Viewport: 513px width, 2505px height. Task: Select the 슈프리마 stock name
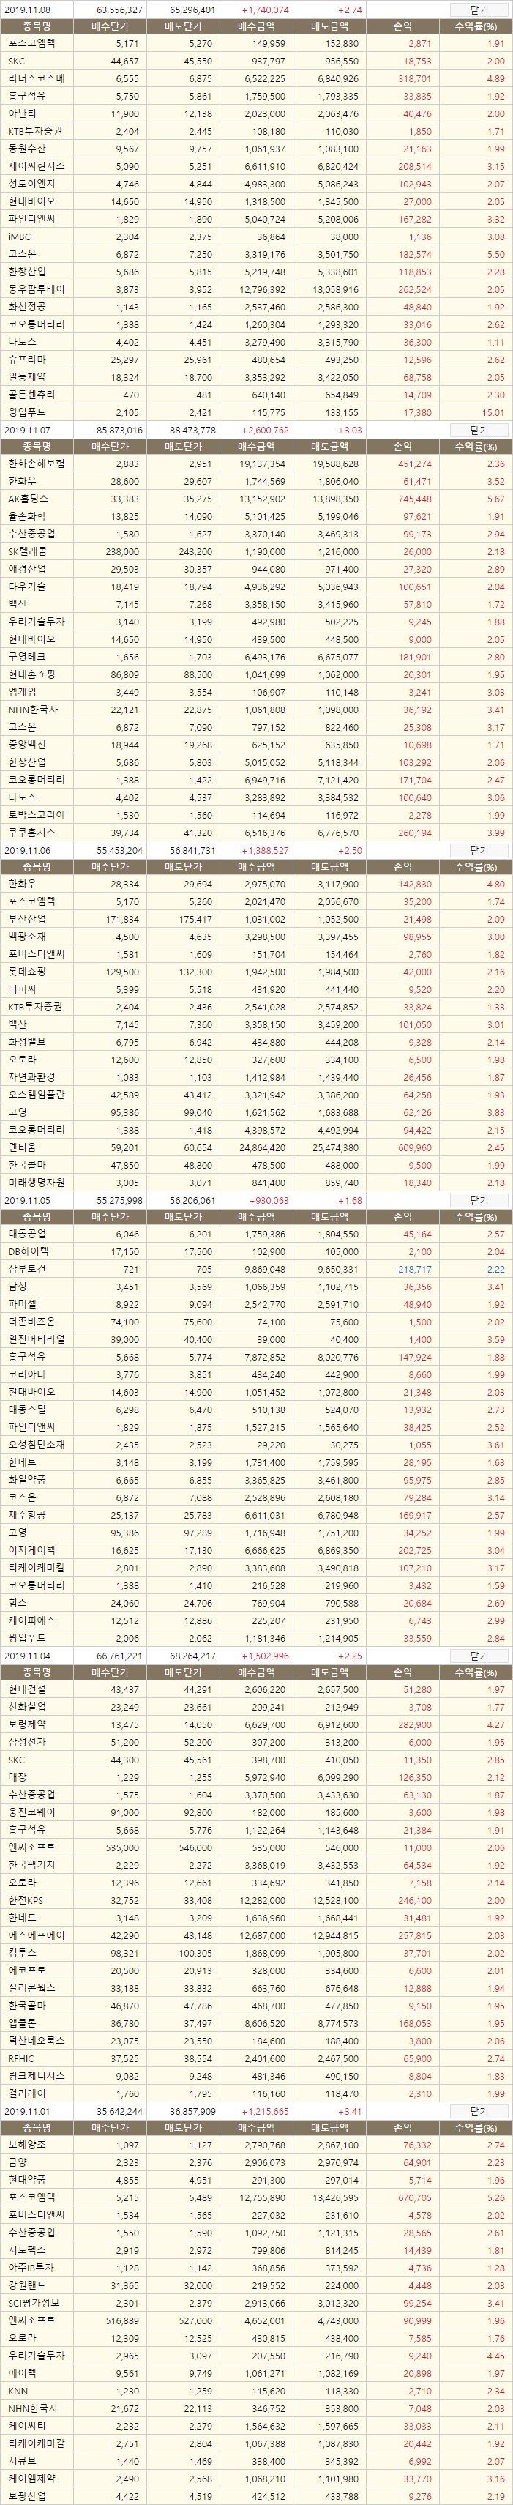(27, 360)
